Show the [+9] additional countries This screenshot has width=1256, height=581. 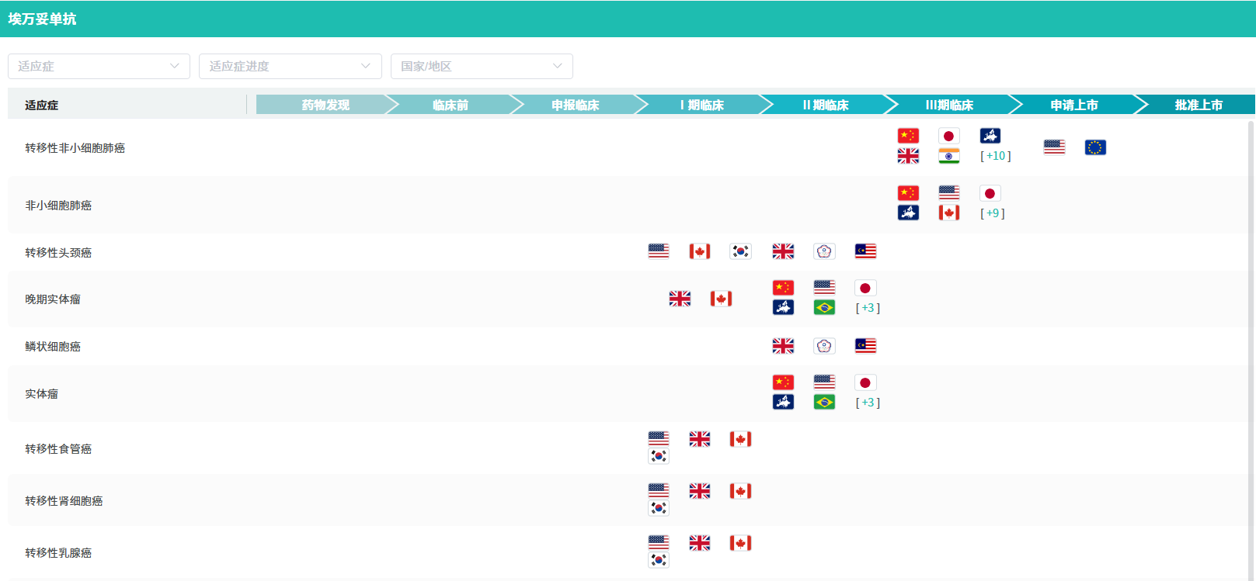pos(993,213)
